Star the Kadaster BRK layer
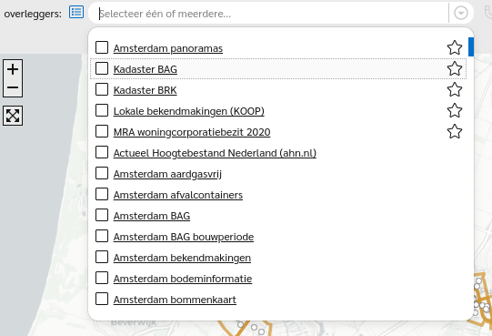The width and height of the screenshot is (492, 336). point(455,89)
